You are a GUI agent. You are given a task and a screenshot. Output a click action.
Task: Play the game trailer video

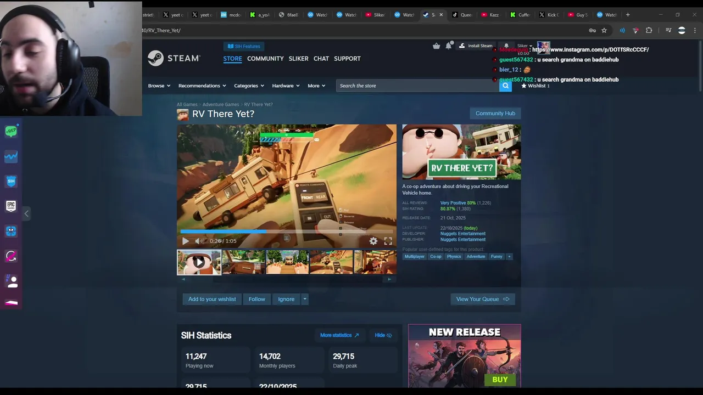(x=186, y=241)
